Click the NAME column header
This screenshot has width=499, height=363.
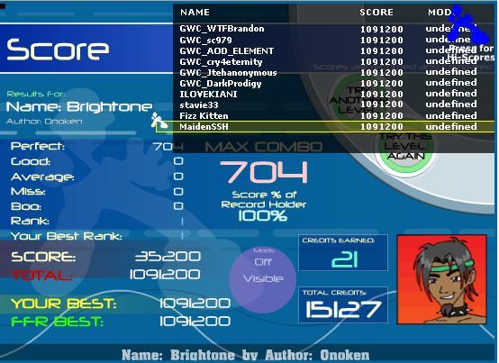coord(195,13)
